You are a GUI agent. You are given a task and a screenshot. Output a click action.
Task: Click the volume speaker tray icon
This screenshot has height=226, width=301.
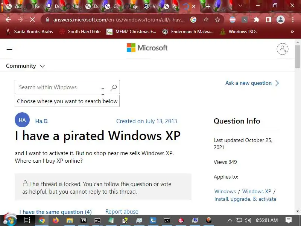pyautogui.click(x=248, y=220)
